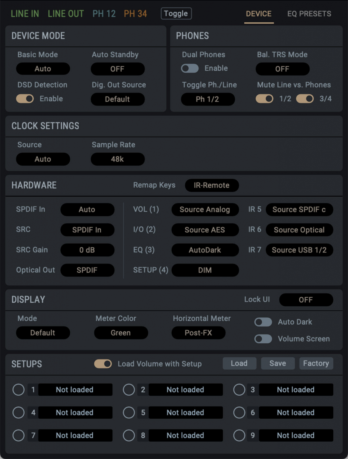Screen dimensions: 348x459
Task: Switch to the LINE IN tab
Action: coord(25,14)
